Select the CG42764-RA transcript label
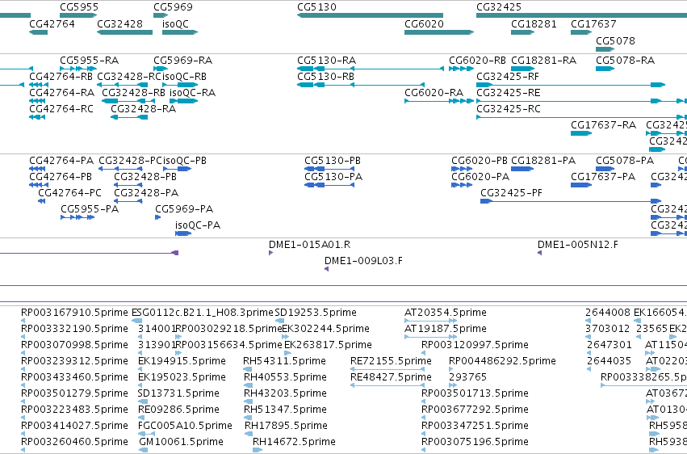The width and height of the screenshot is (687, 454). [62, 93]
